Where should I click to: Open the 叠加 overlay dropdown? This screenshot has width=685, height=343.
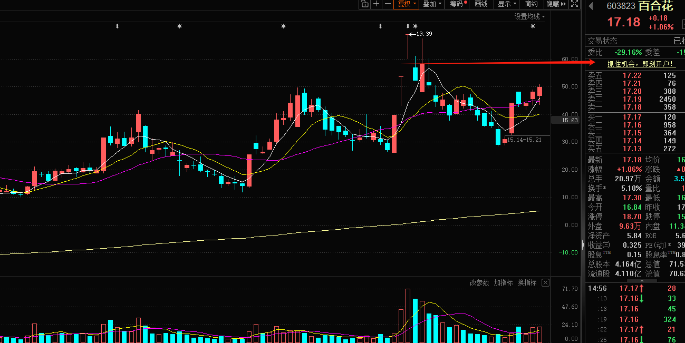(432, 4)
